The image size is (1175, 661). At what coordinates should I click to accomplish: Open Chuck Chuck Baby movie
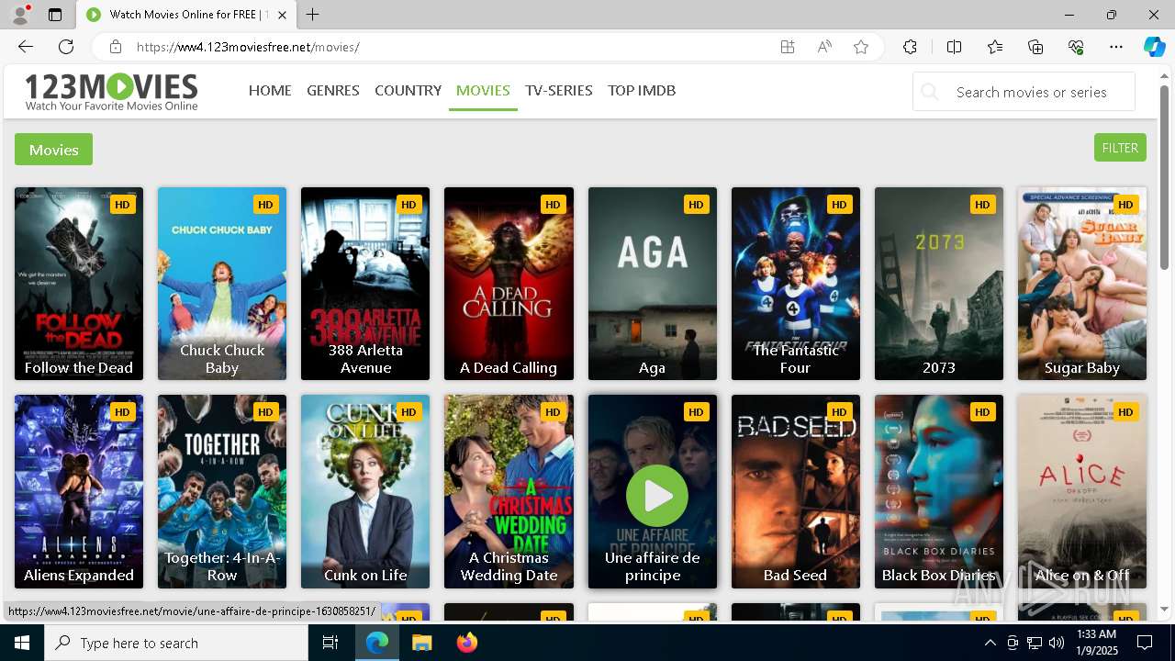point(222,284)
